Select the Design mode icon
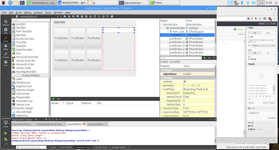The image size is (279, 150). [x=6, y=39]
